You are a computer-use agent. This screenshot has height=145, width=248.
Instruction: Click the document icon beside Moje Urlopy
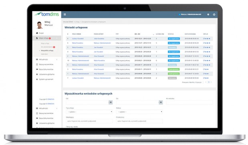(37, 38)
